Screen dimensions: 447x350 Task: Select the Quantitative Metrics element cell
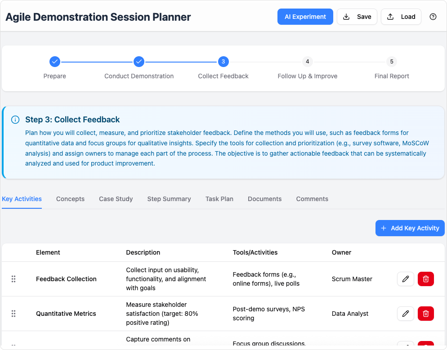(x=66, y=314)
